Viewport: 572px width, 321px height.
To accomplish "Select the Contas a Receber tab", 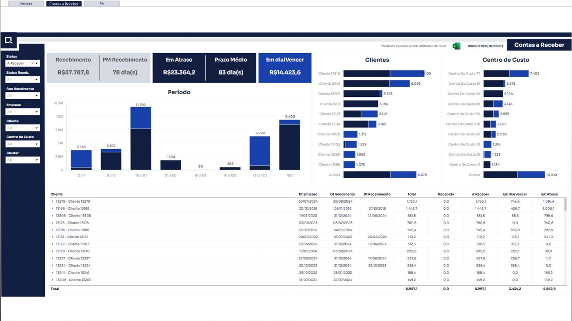I will point(64,4).
